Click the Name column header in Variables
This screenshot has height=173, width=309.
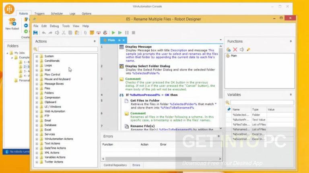tap(241, 110)
